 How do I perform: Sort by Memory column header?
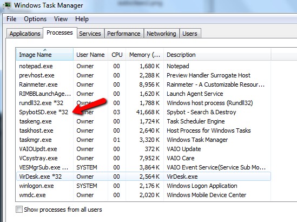(144, 55)
